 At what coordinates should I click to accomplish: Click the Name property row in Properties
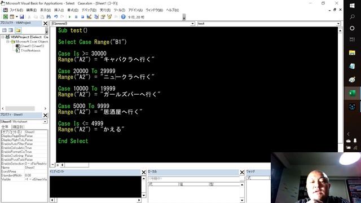pos(24,167)
